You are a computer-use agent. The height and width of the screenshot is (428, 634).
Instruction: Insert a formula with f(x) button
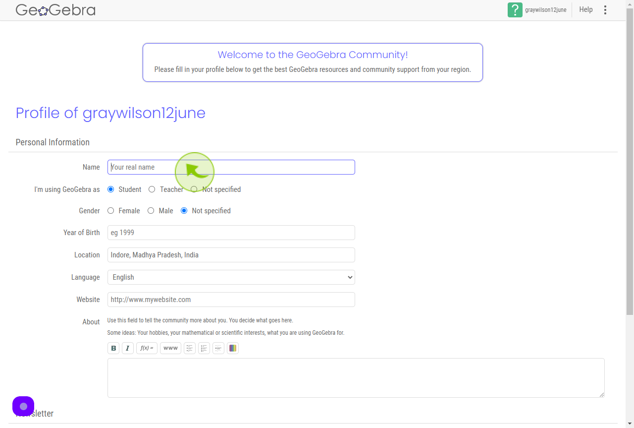click(x=147, y=348)
